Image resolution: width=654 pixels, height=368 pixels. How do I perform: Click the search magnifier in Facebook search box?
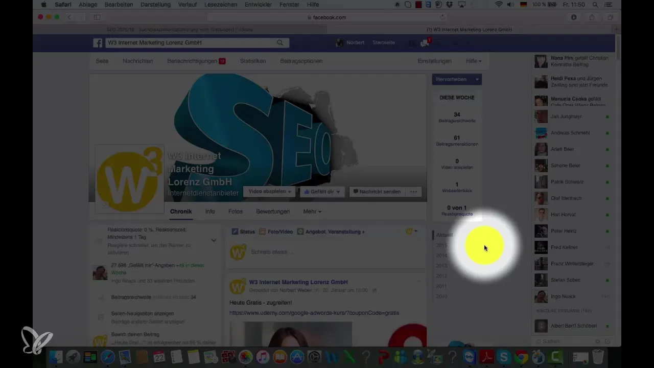280,43
